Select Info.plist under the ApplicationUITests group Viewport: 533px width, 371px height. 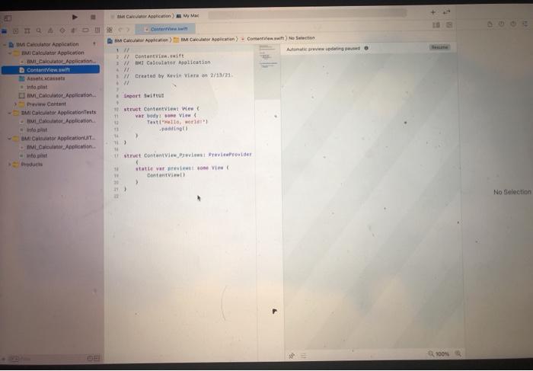click(x=37, y=155)
